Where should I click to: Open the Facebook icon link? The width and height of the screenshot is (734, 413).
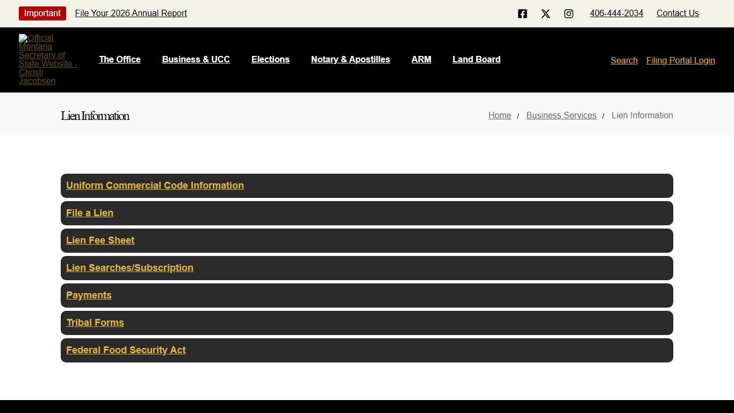pyautogui.click(x=522, y=13)
